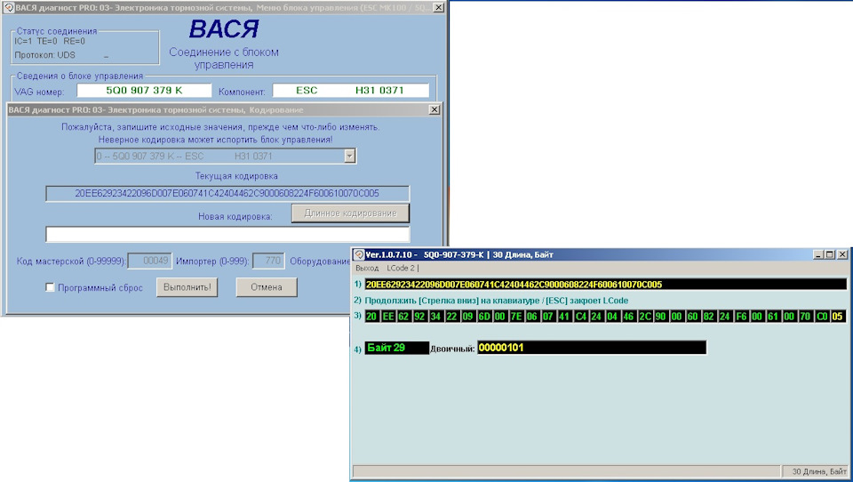Screen dimensions: 853x482
Task: Click the app icon in the LCode window title bar
Action: [x=359, y=254]
